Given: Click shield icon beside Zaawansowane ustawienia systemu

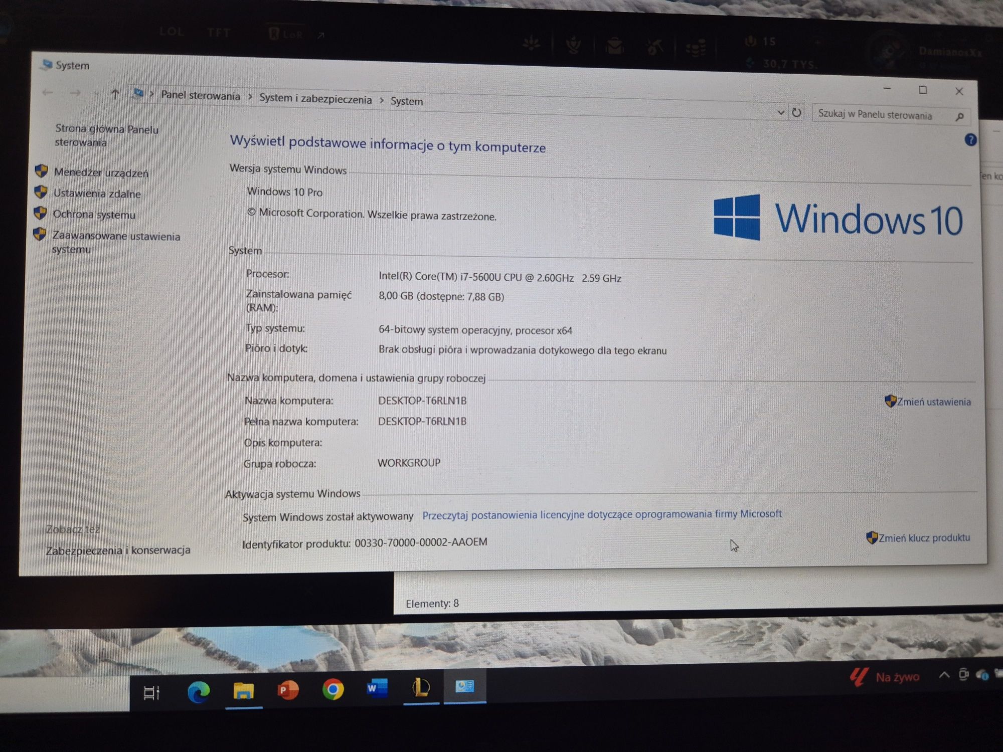Looking at the screenshot, I should tap(40, 234).
